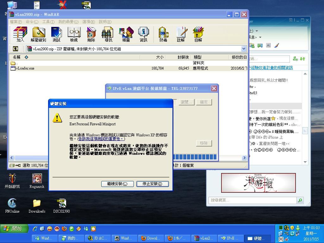
Task: Open the 我的最愛 menu in WinRAR
Action: point(68,22)
